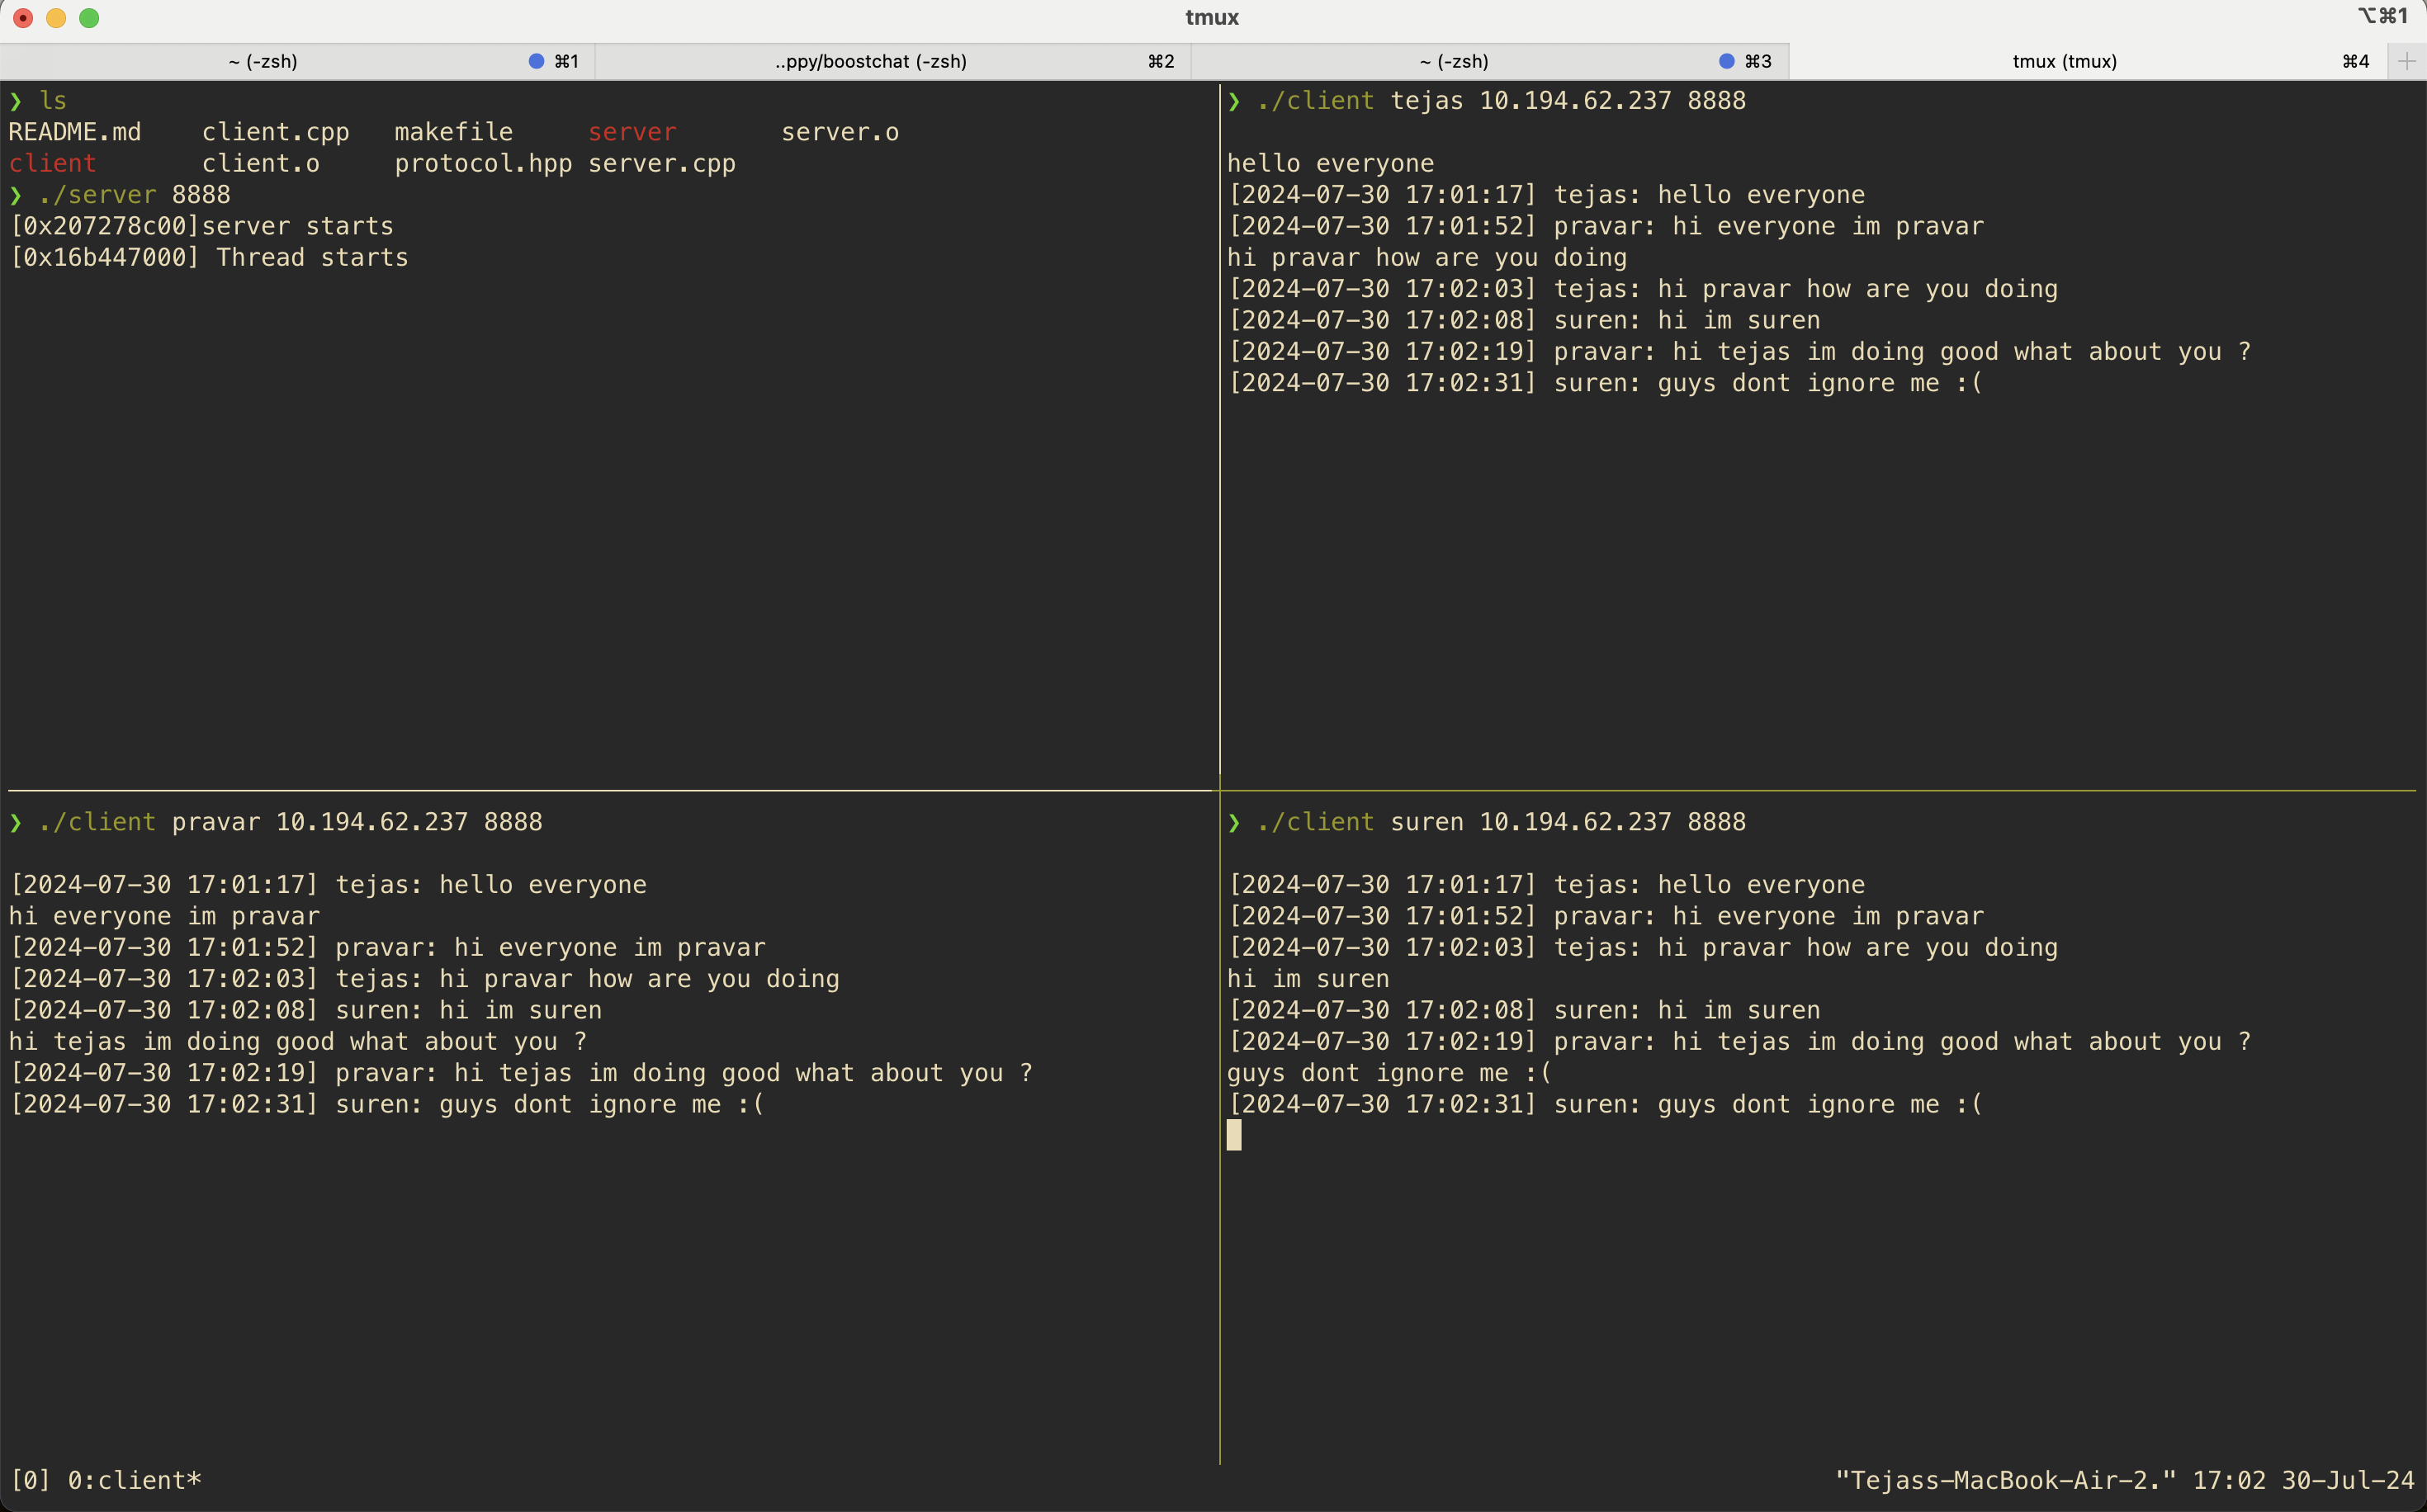Click the '[0x16b447000] Thread starts' line
The width and height of the screenshot is (2427, 1512).
pyautogui.click(x=209, y=257)
